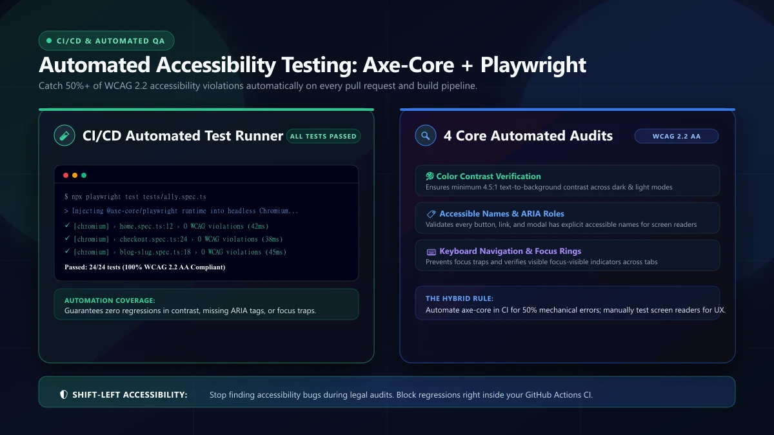
Task: Click the green dot in CI/CD & Automated QA badge
Action: [x=49, y=41]
